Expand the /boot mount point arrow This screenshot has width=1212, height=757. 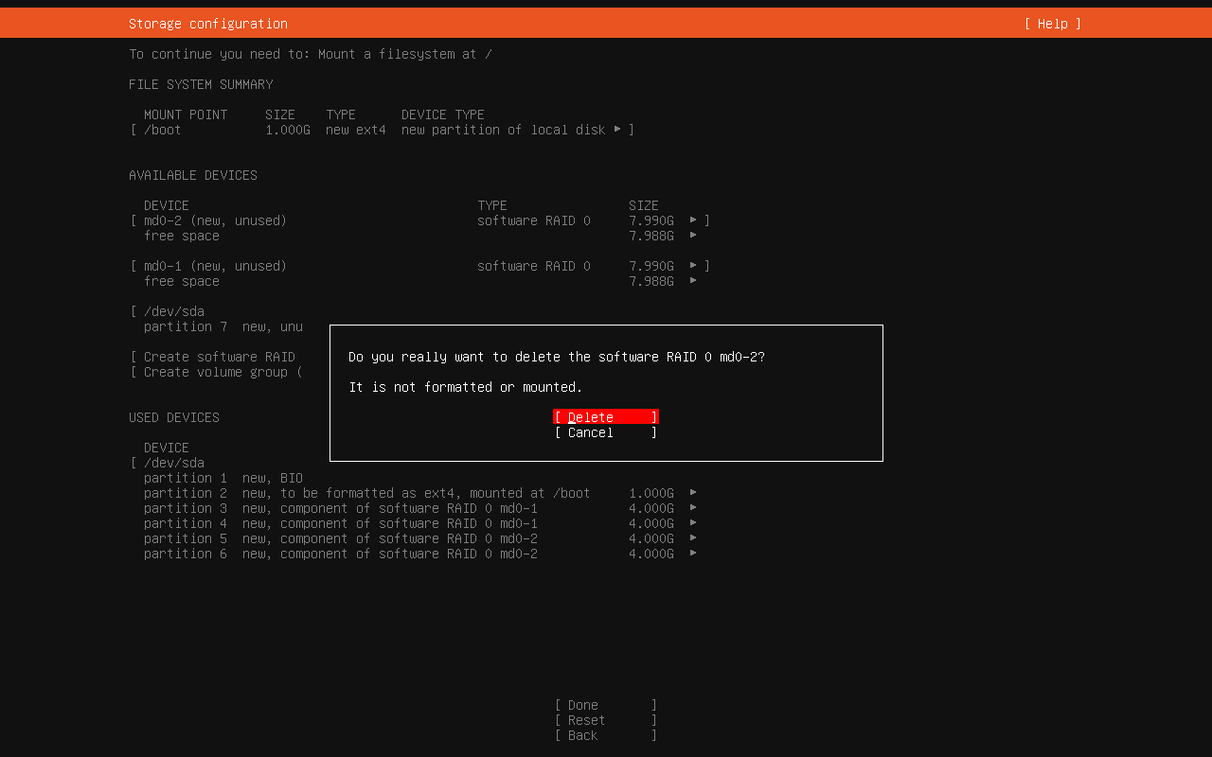point(617,130)
